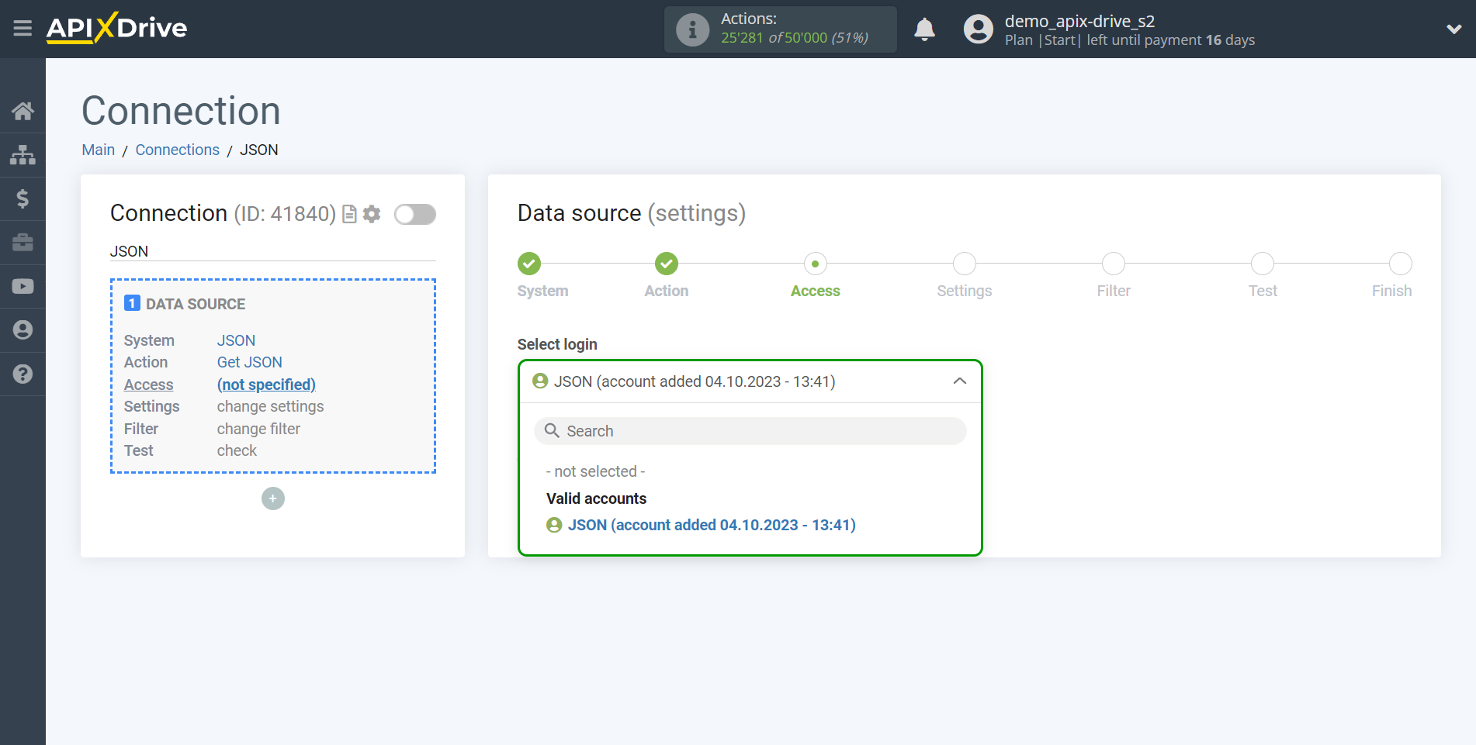
Task: Go to the Test step label
Action: pos(1262,291)
